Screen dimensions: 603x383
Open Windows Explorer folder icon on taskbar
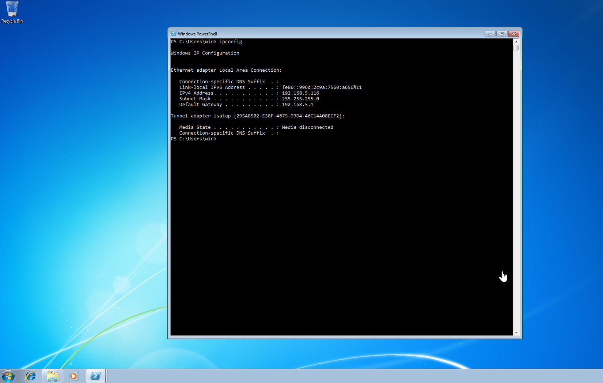click(52, 376)
